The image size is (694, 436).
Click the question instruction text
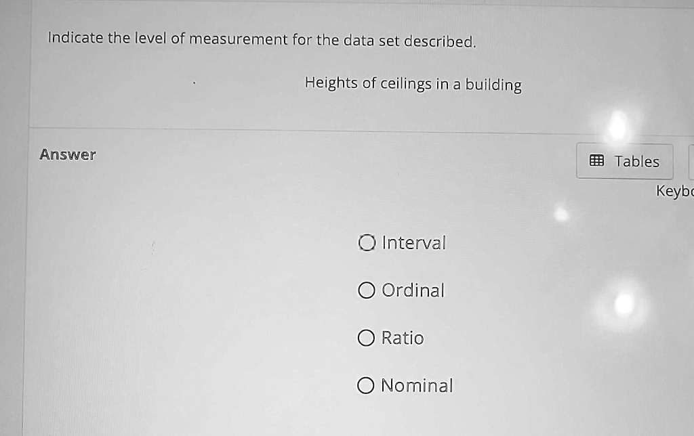coord(261,39)
